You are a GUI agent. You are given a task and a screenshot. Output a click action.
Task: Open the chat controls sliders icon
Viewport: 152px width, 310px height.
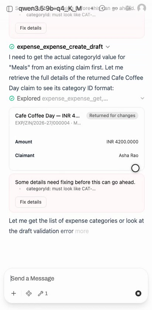click(128, 8)
